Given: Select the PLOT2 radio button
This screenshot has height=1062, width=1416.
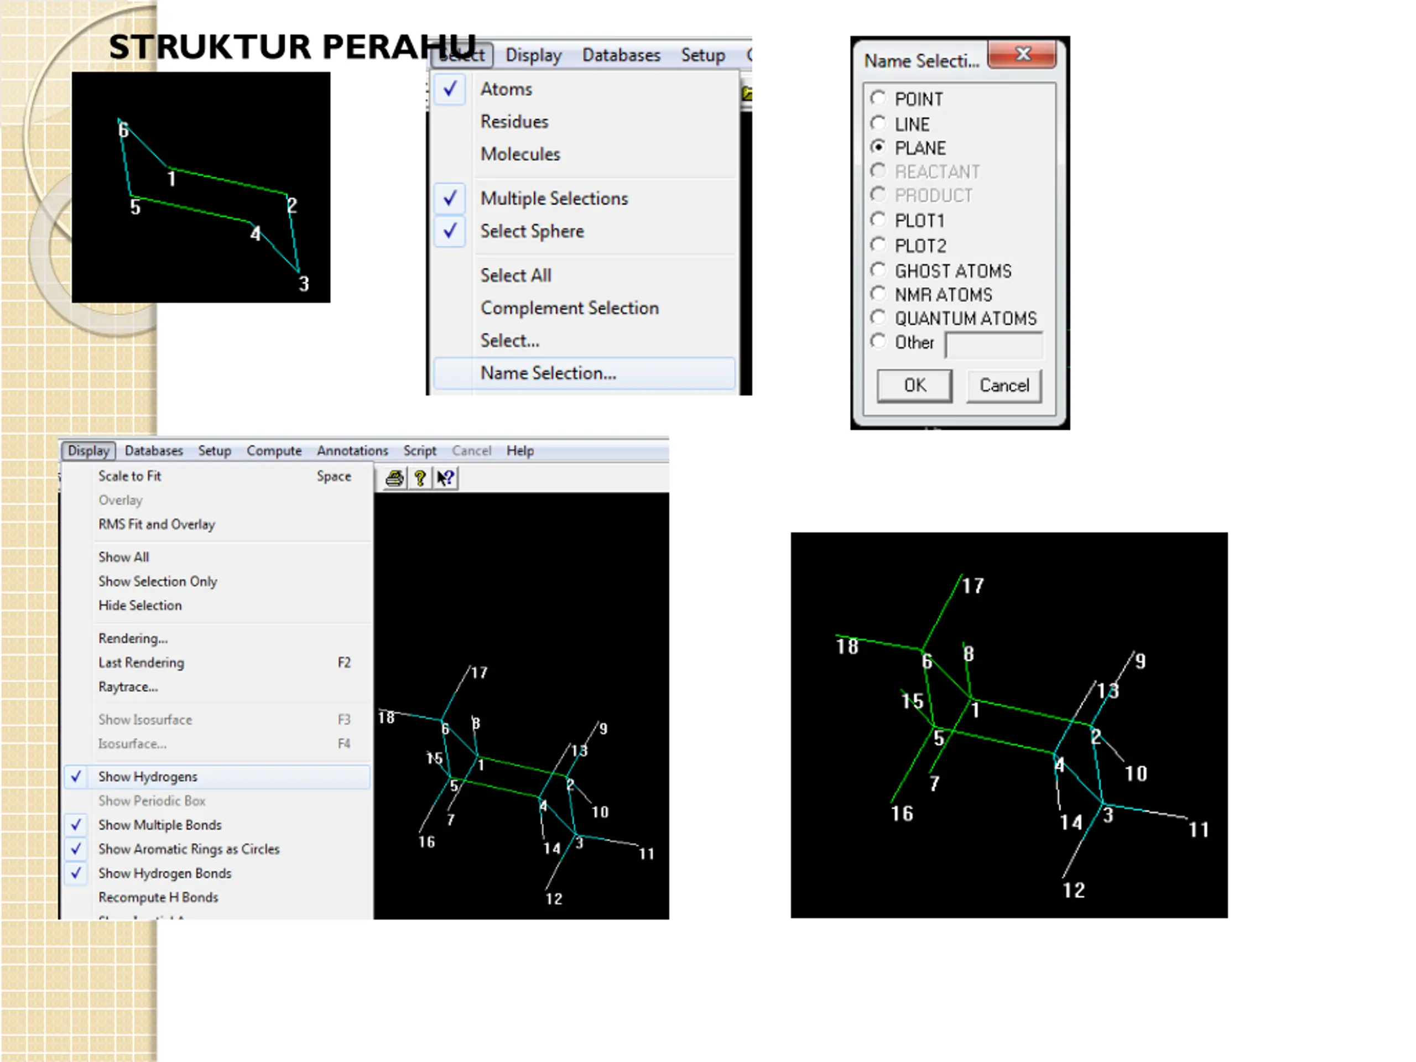Looking at the screenshot, I should (878, 245).
